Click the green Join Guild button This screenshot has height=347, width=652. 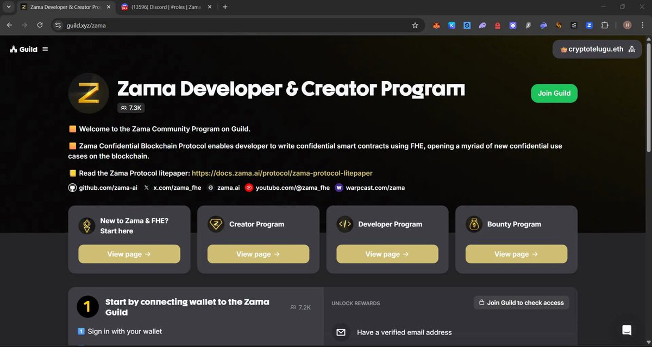(554, 93)
